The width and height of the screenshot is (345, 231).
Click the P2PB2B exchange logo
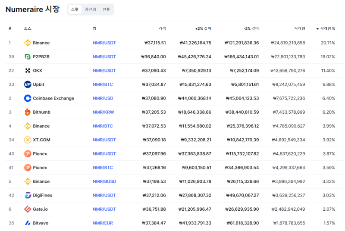point(28,57)
